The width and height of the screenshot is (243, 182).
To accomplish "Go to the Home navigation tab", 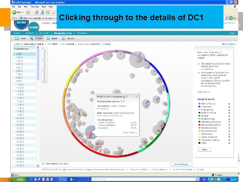I will [x=17, y=33].
